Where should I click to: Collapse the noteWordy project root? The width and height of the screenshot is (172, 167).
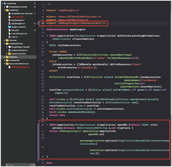coord(2,3)
